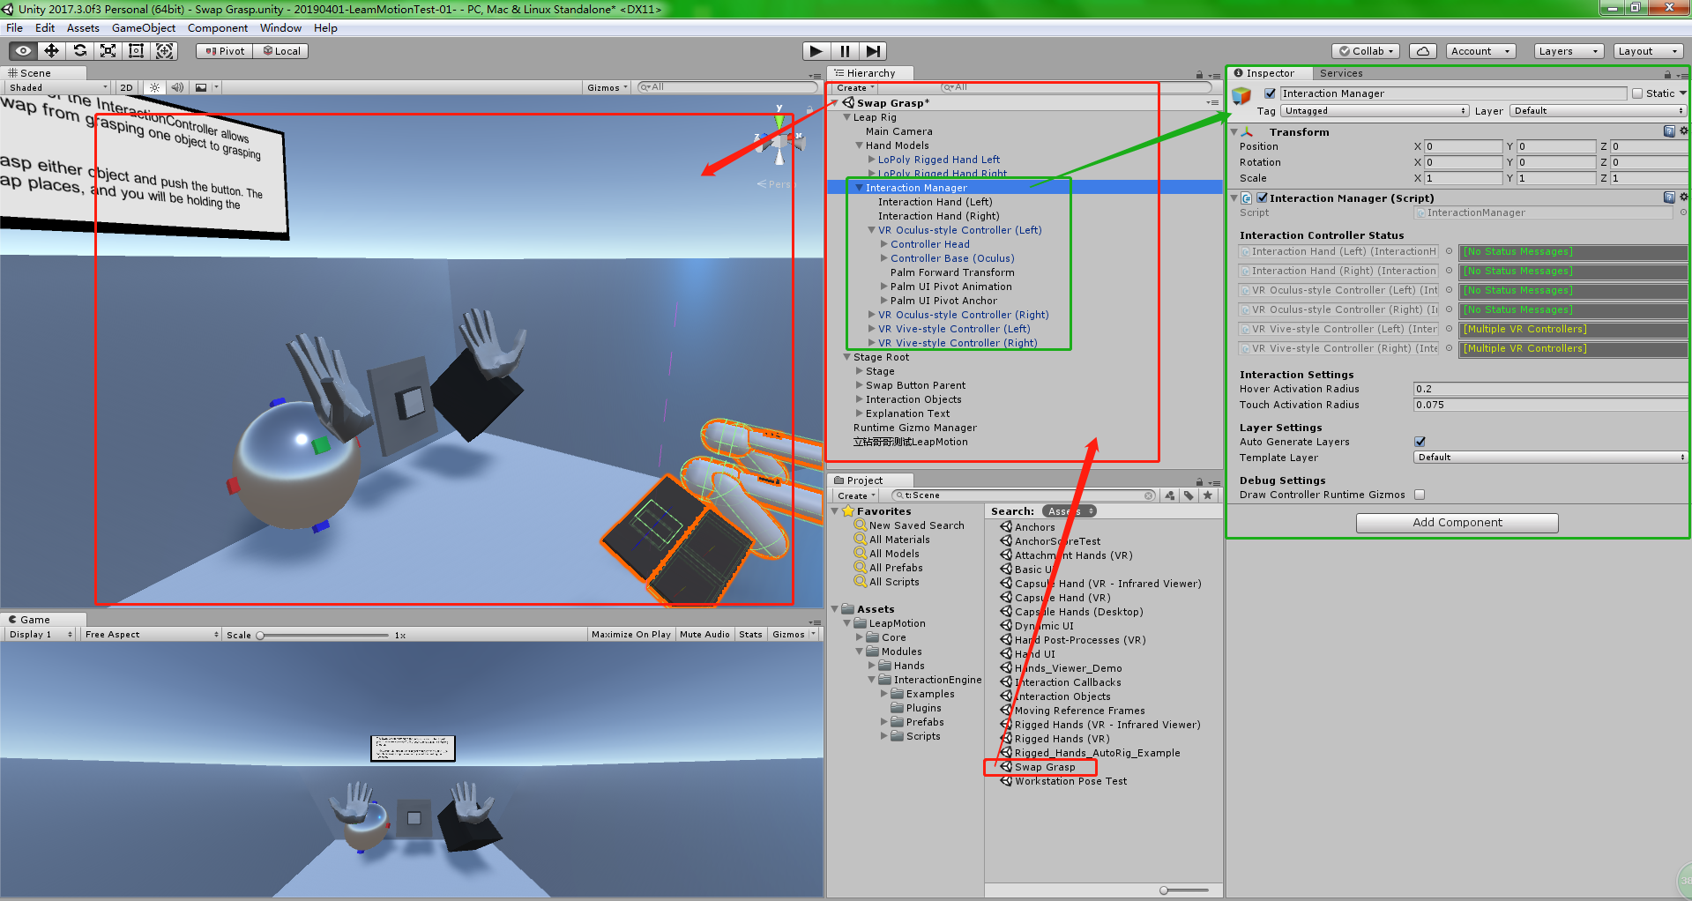This screenshot has width=1692, height=901.
Task: Enable the Auto Generate Layers checkbox
Action: [1419, 442]
